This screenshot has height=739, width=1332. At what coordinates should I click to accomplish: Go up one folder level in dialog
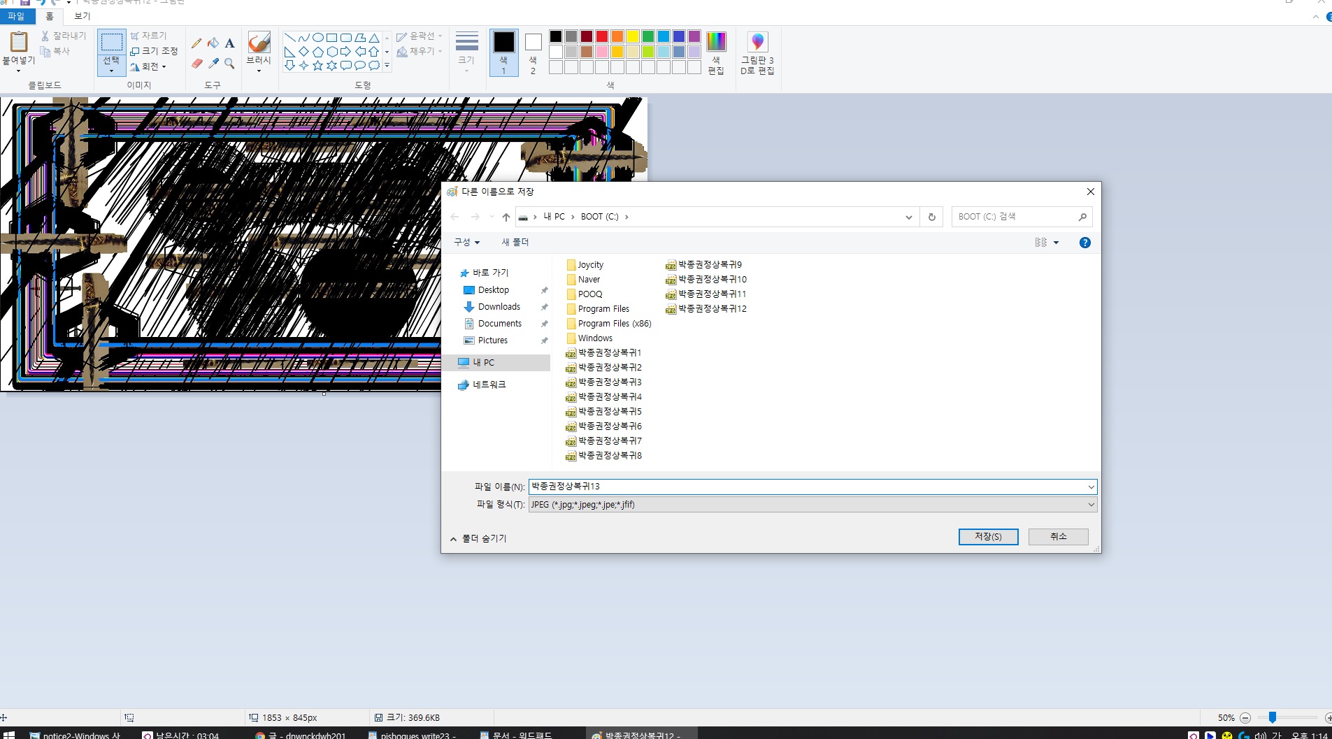click(x=506, y=217)
